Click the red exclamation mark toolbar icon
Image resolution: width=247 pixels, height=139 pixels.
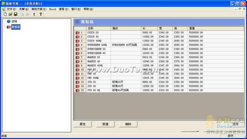(x=34, y=14)
